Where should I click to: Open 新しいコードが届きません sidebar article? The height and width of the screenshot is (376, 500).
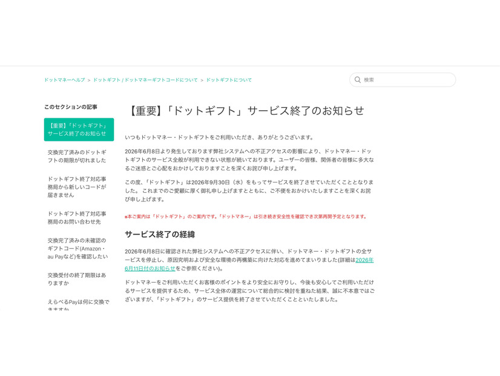(77, 187)
